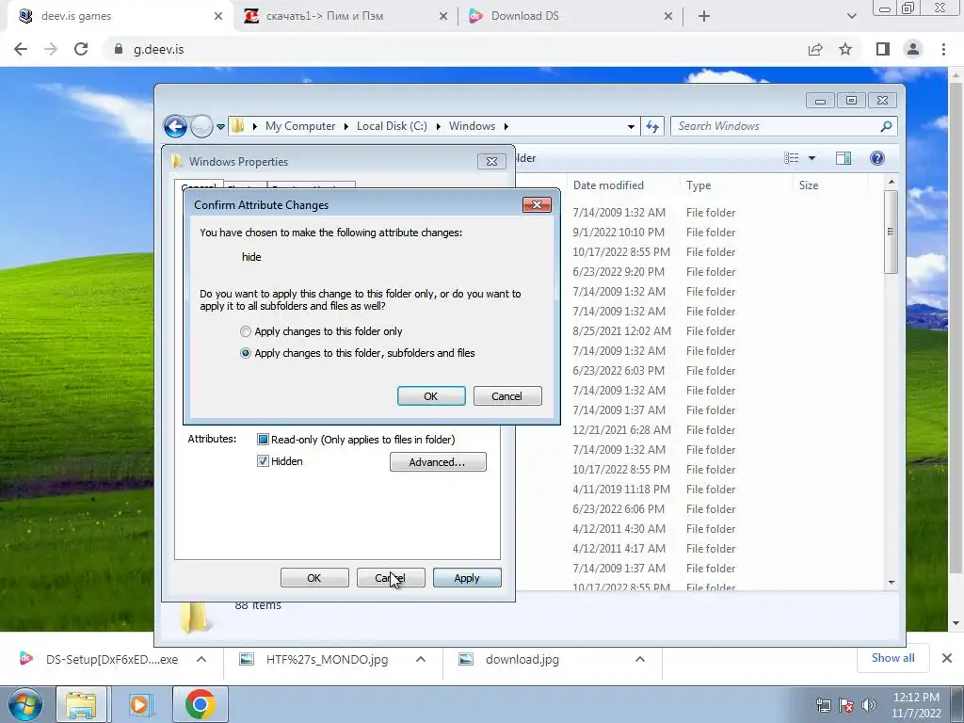Expand the arrow after Local Disk (C:)

[439, 126]
